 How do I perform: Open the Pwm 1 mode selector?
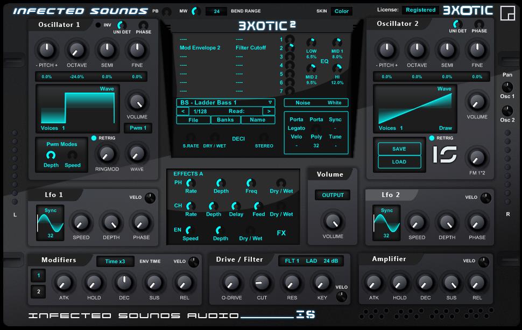coord(138,128)
